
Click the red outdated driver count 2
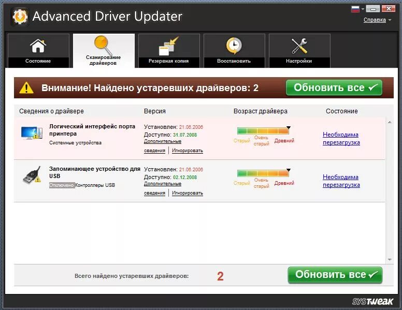[x=220, y=276]
